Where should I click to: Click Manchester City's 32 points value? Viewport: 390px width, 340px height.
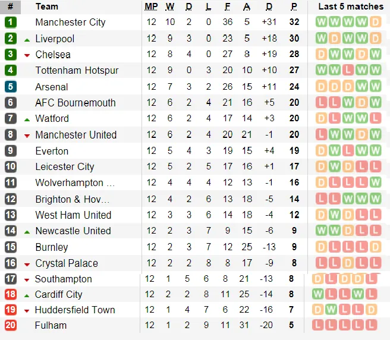294,23
